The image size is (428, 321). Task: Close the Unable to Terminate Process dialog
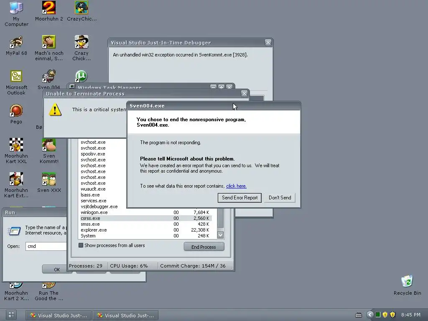tap(244, 93)
